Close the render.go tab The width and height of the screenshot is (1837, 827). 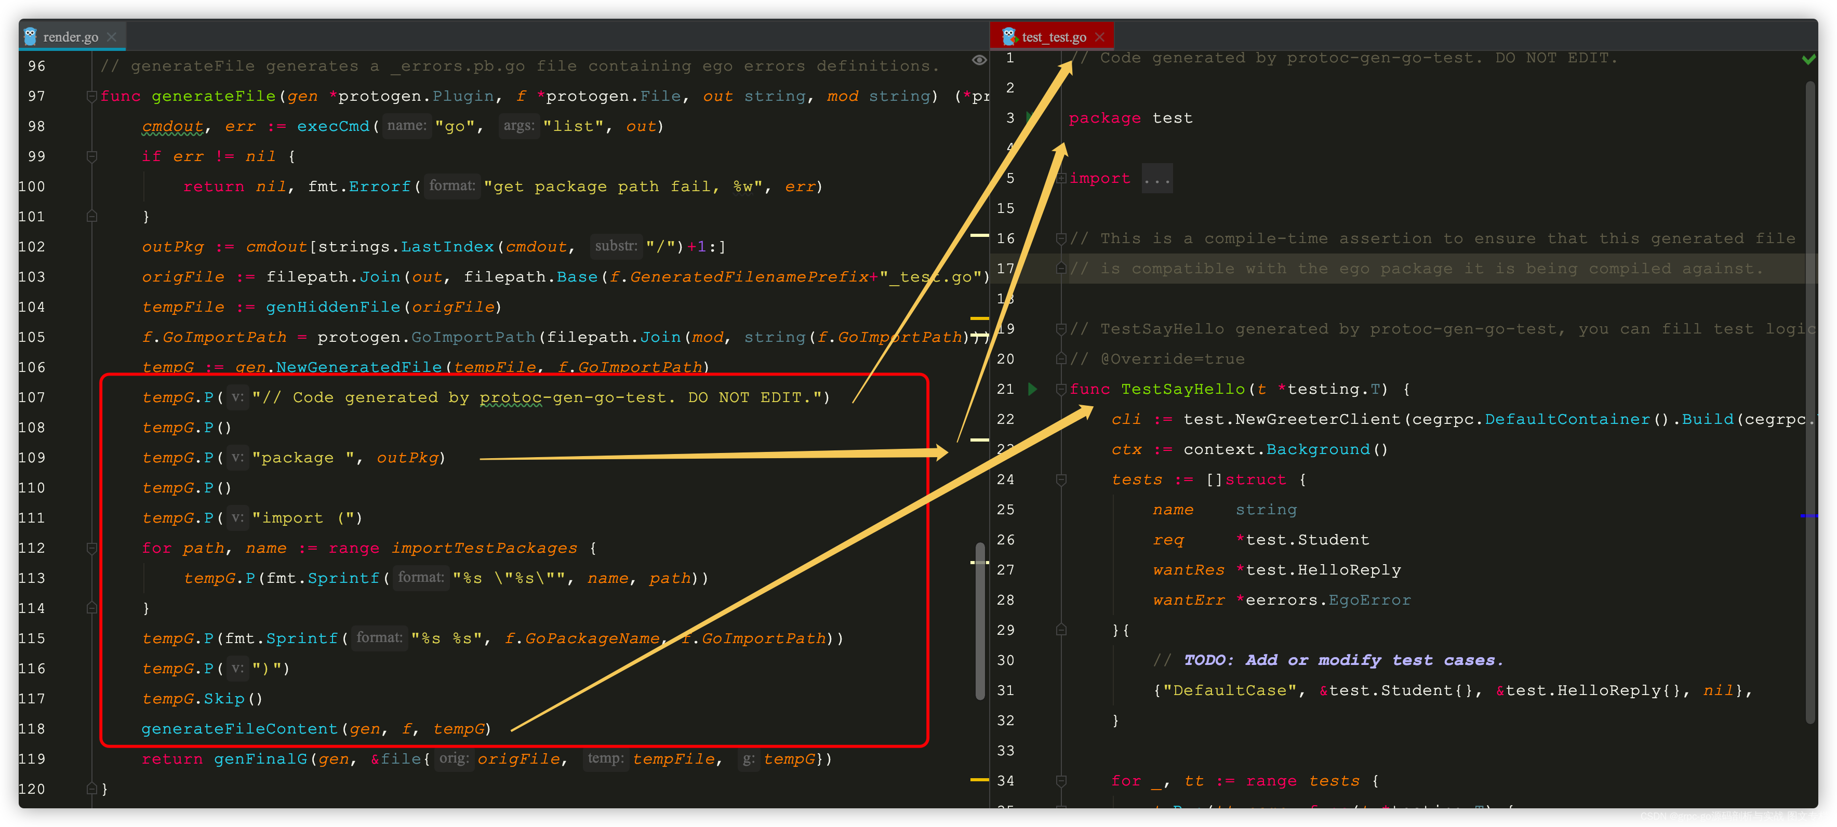[x=111, y=37]
